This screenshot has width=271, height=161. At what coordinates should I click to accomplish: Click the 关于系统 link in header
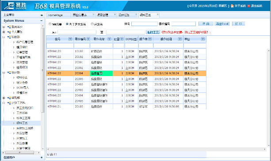[240, 6]
